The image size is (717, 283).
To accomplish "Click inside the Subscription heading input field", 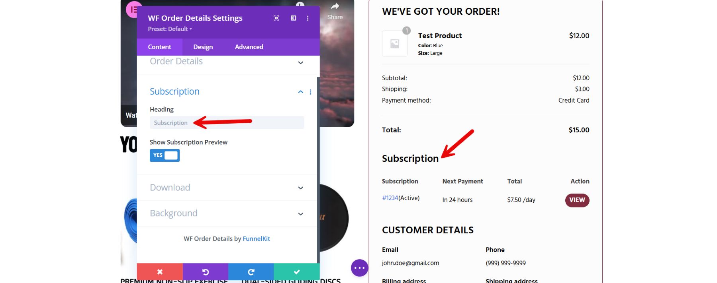I will tap(227, 122).
